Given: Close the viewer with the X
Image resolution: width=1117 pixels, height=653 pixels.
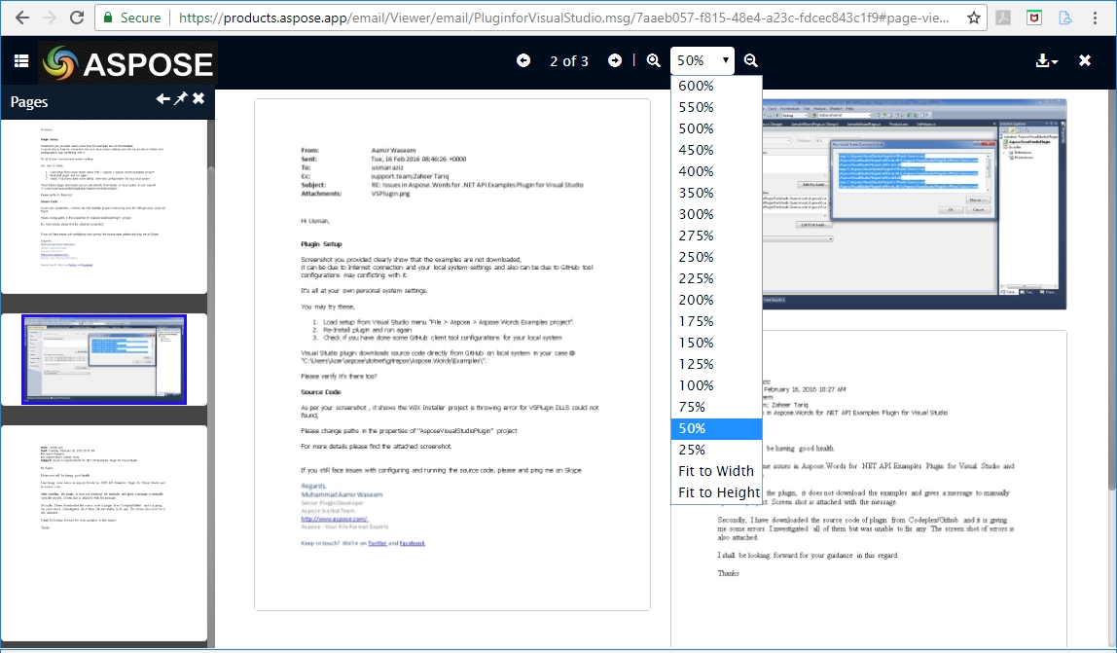Looking at the screenshot, I should 1085,60.
